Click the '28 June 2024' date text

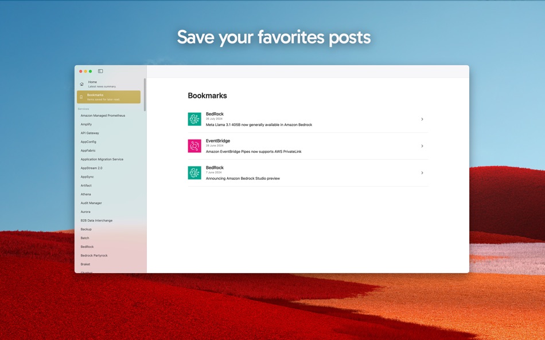[x=215, y=146]
